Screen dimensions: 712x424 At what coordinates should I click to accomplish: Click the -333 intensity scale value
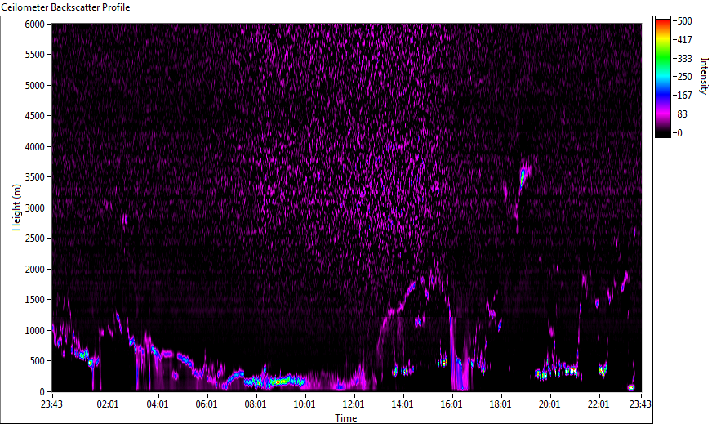tap(683, 58)
